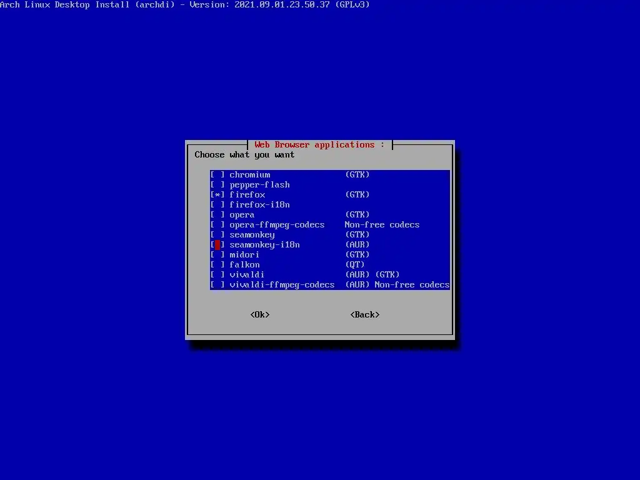Confirm selection with the Ok button
Viewport: 640px width, 480px height.
(260, 315)
